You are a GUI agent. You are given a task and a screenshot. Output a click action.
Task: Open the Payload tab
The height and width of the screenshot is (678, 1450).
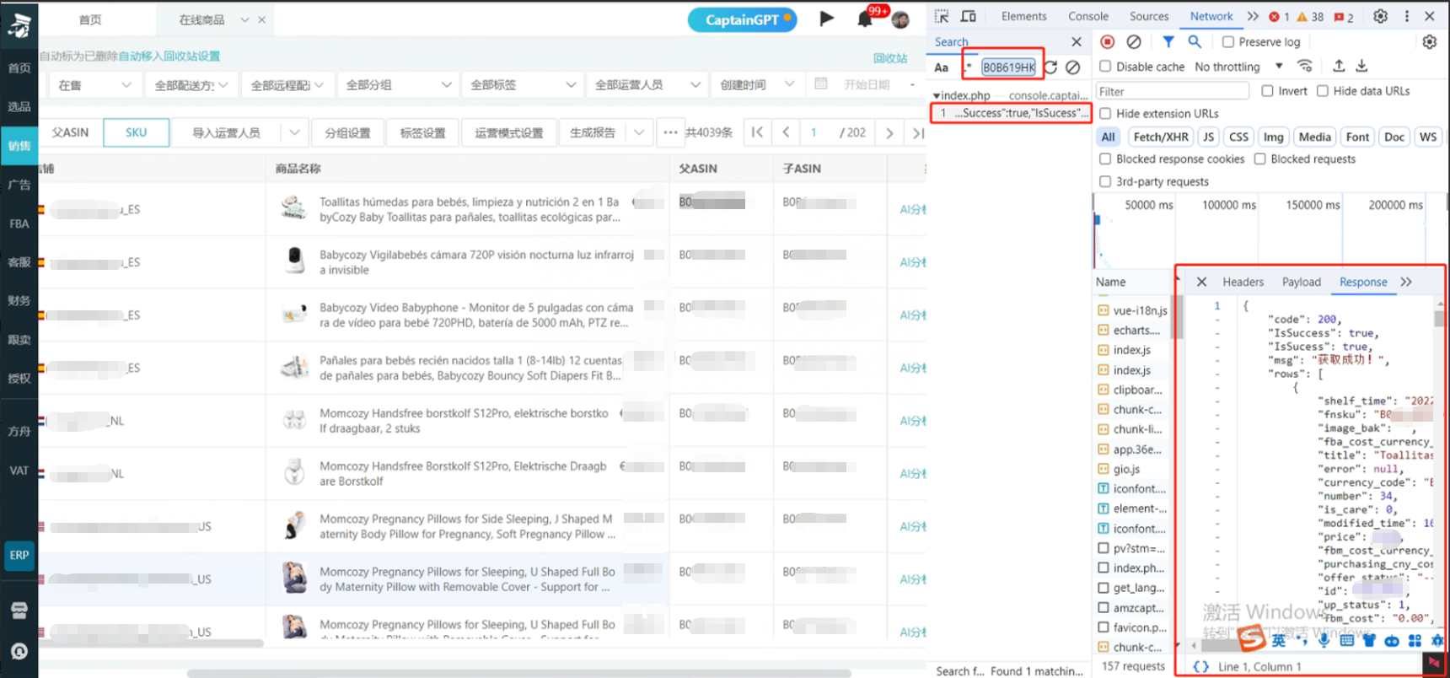point(1301,282)
